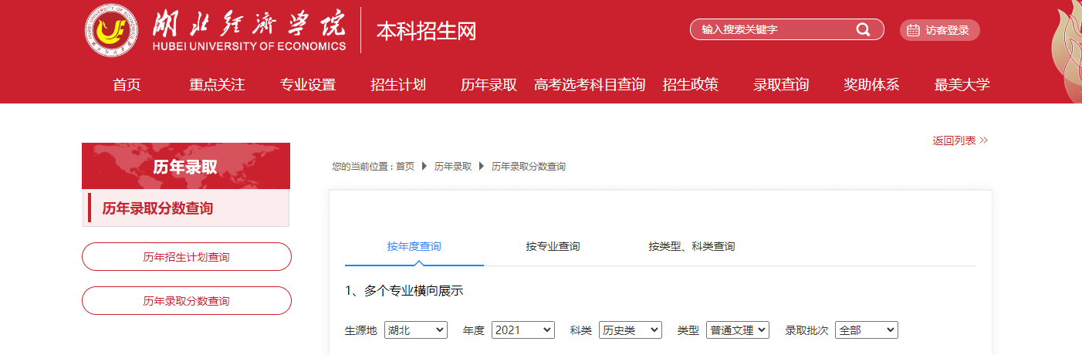
Task: Select the 按年度查询 tab
Action: (x=414, y=247)
